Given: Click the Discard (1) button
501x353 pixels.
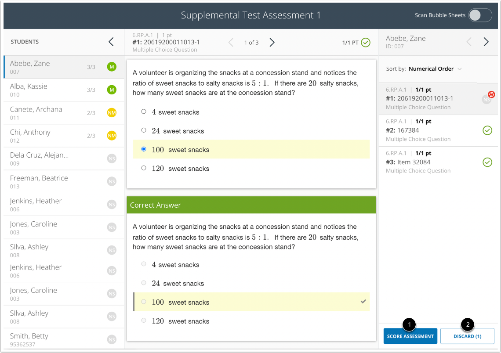Looking at the screenshot, I should pyautogui.click(x=467, y=336).
